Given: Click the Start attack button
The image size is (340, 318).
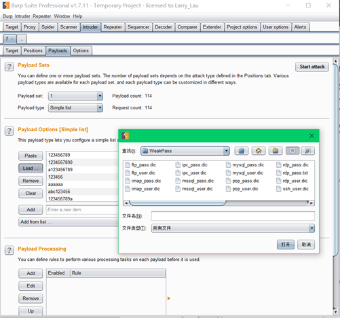Looking at the screenshot, I should (312, 67).
